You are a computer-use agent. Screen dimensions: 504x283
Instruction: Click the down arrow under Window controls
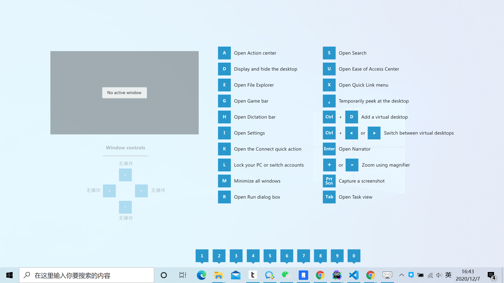click(125, 207)
